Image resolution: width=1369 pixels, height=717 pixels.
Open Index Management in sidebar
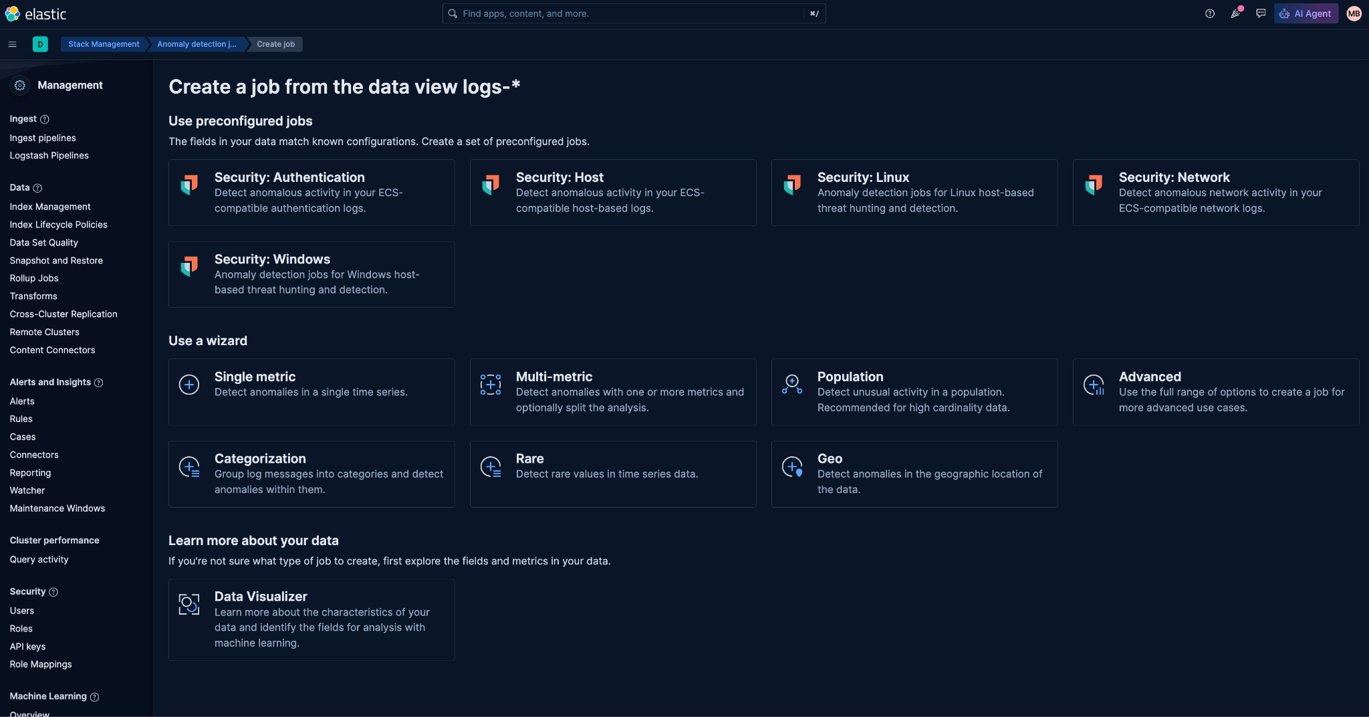pos(50,207)
